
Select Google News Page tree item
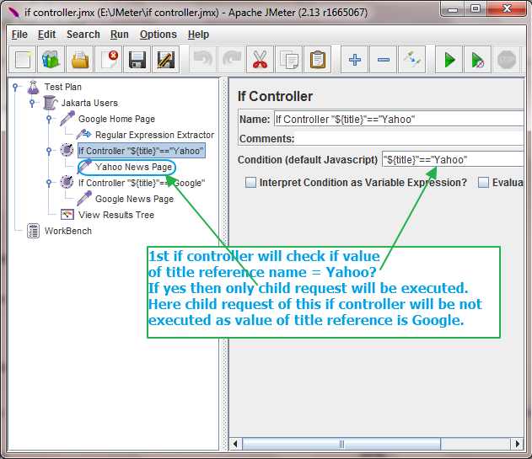pyautogui.click(x=134, y=199)
